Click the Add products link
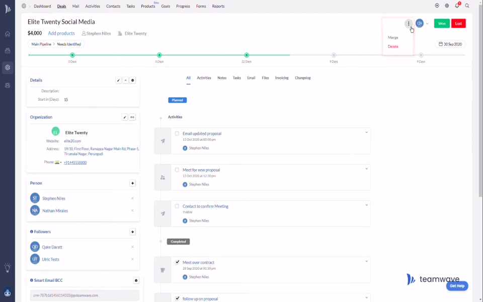The width and height of the screenshot is (483, 302). pos(61,33)
